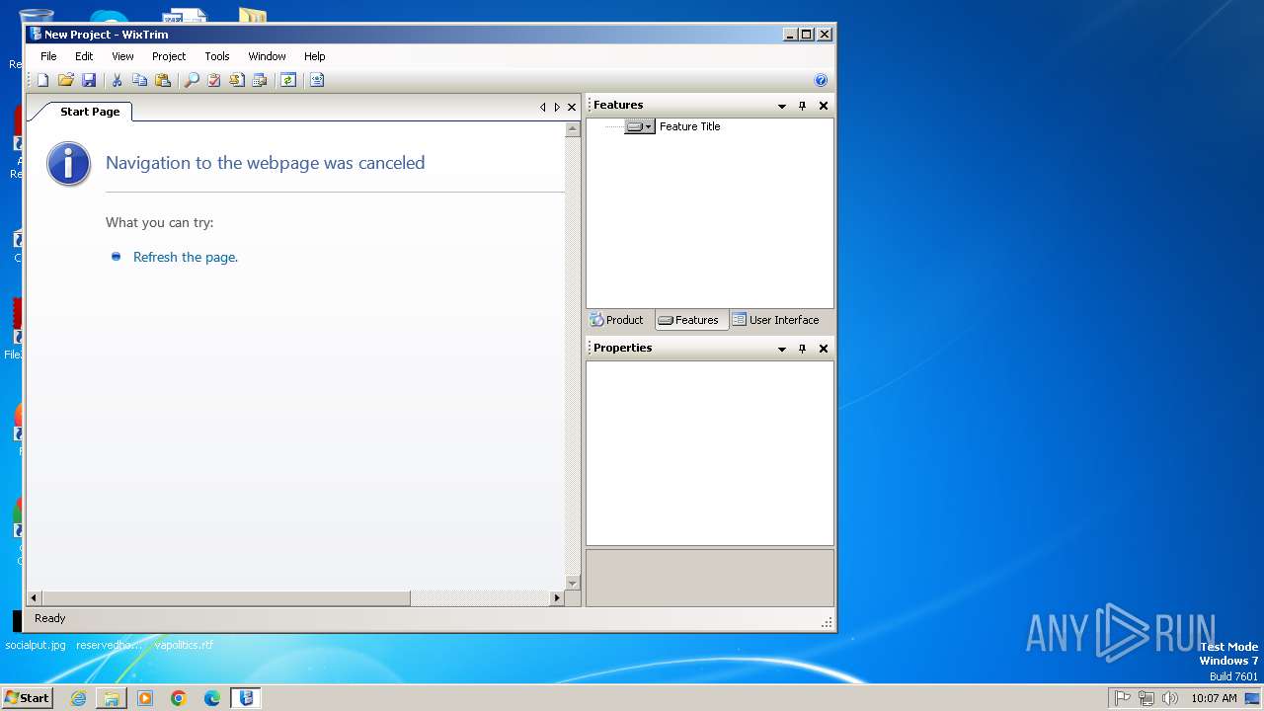The image size is (1264, 711).
Task: Open the Tools menu
Action: tap(217, 56)
